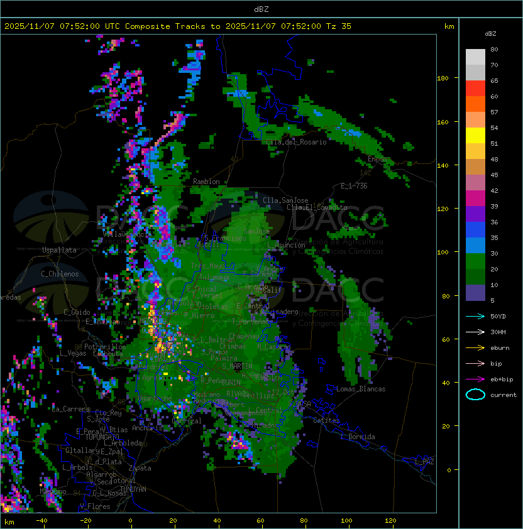
Task: Click the dBZ heading above the color scale
Action: [x=490, y=34]
